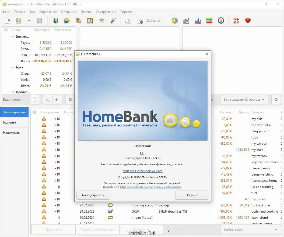The height and width of the screenshot is (237, 284).
Task: Open the Payees manager people icon
Action: point(67,21)
